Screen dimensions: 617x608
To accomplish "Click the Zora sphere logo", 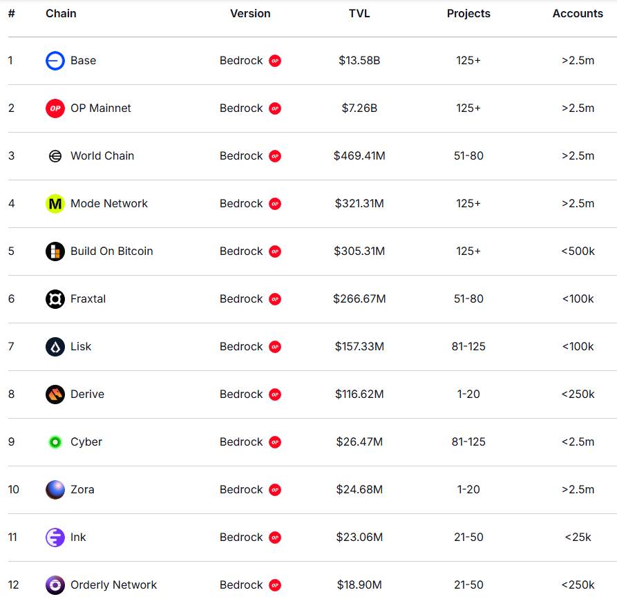I will 55,490.
